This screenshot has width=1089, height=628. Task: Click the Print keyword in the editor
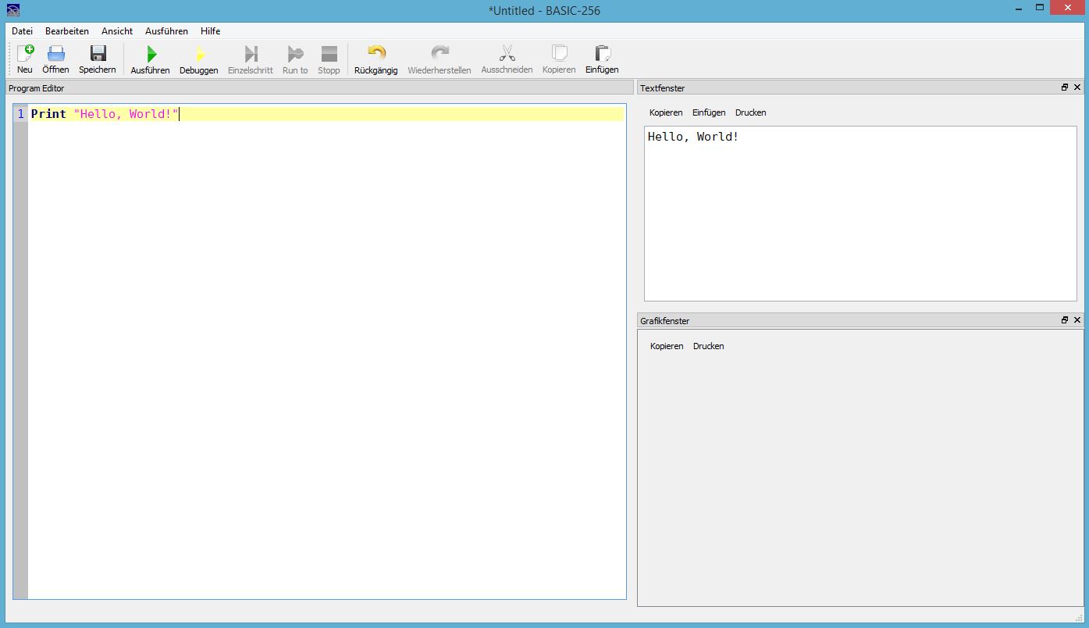pyautogui.click(x=48, y=114)
